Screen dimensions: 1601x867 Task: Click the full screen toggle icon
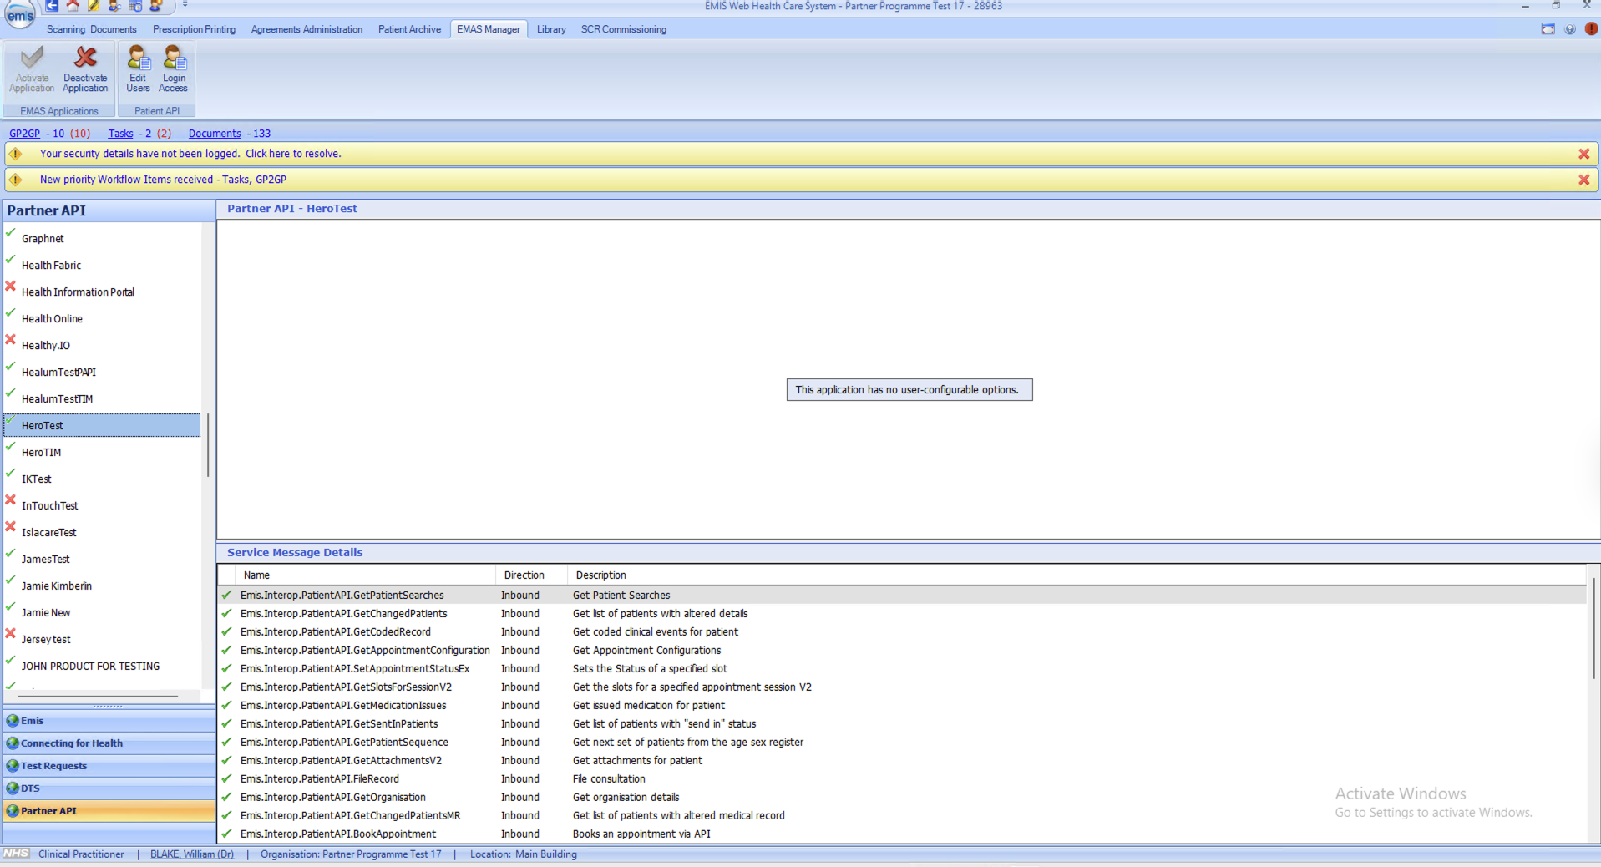1548,29
